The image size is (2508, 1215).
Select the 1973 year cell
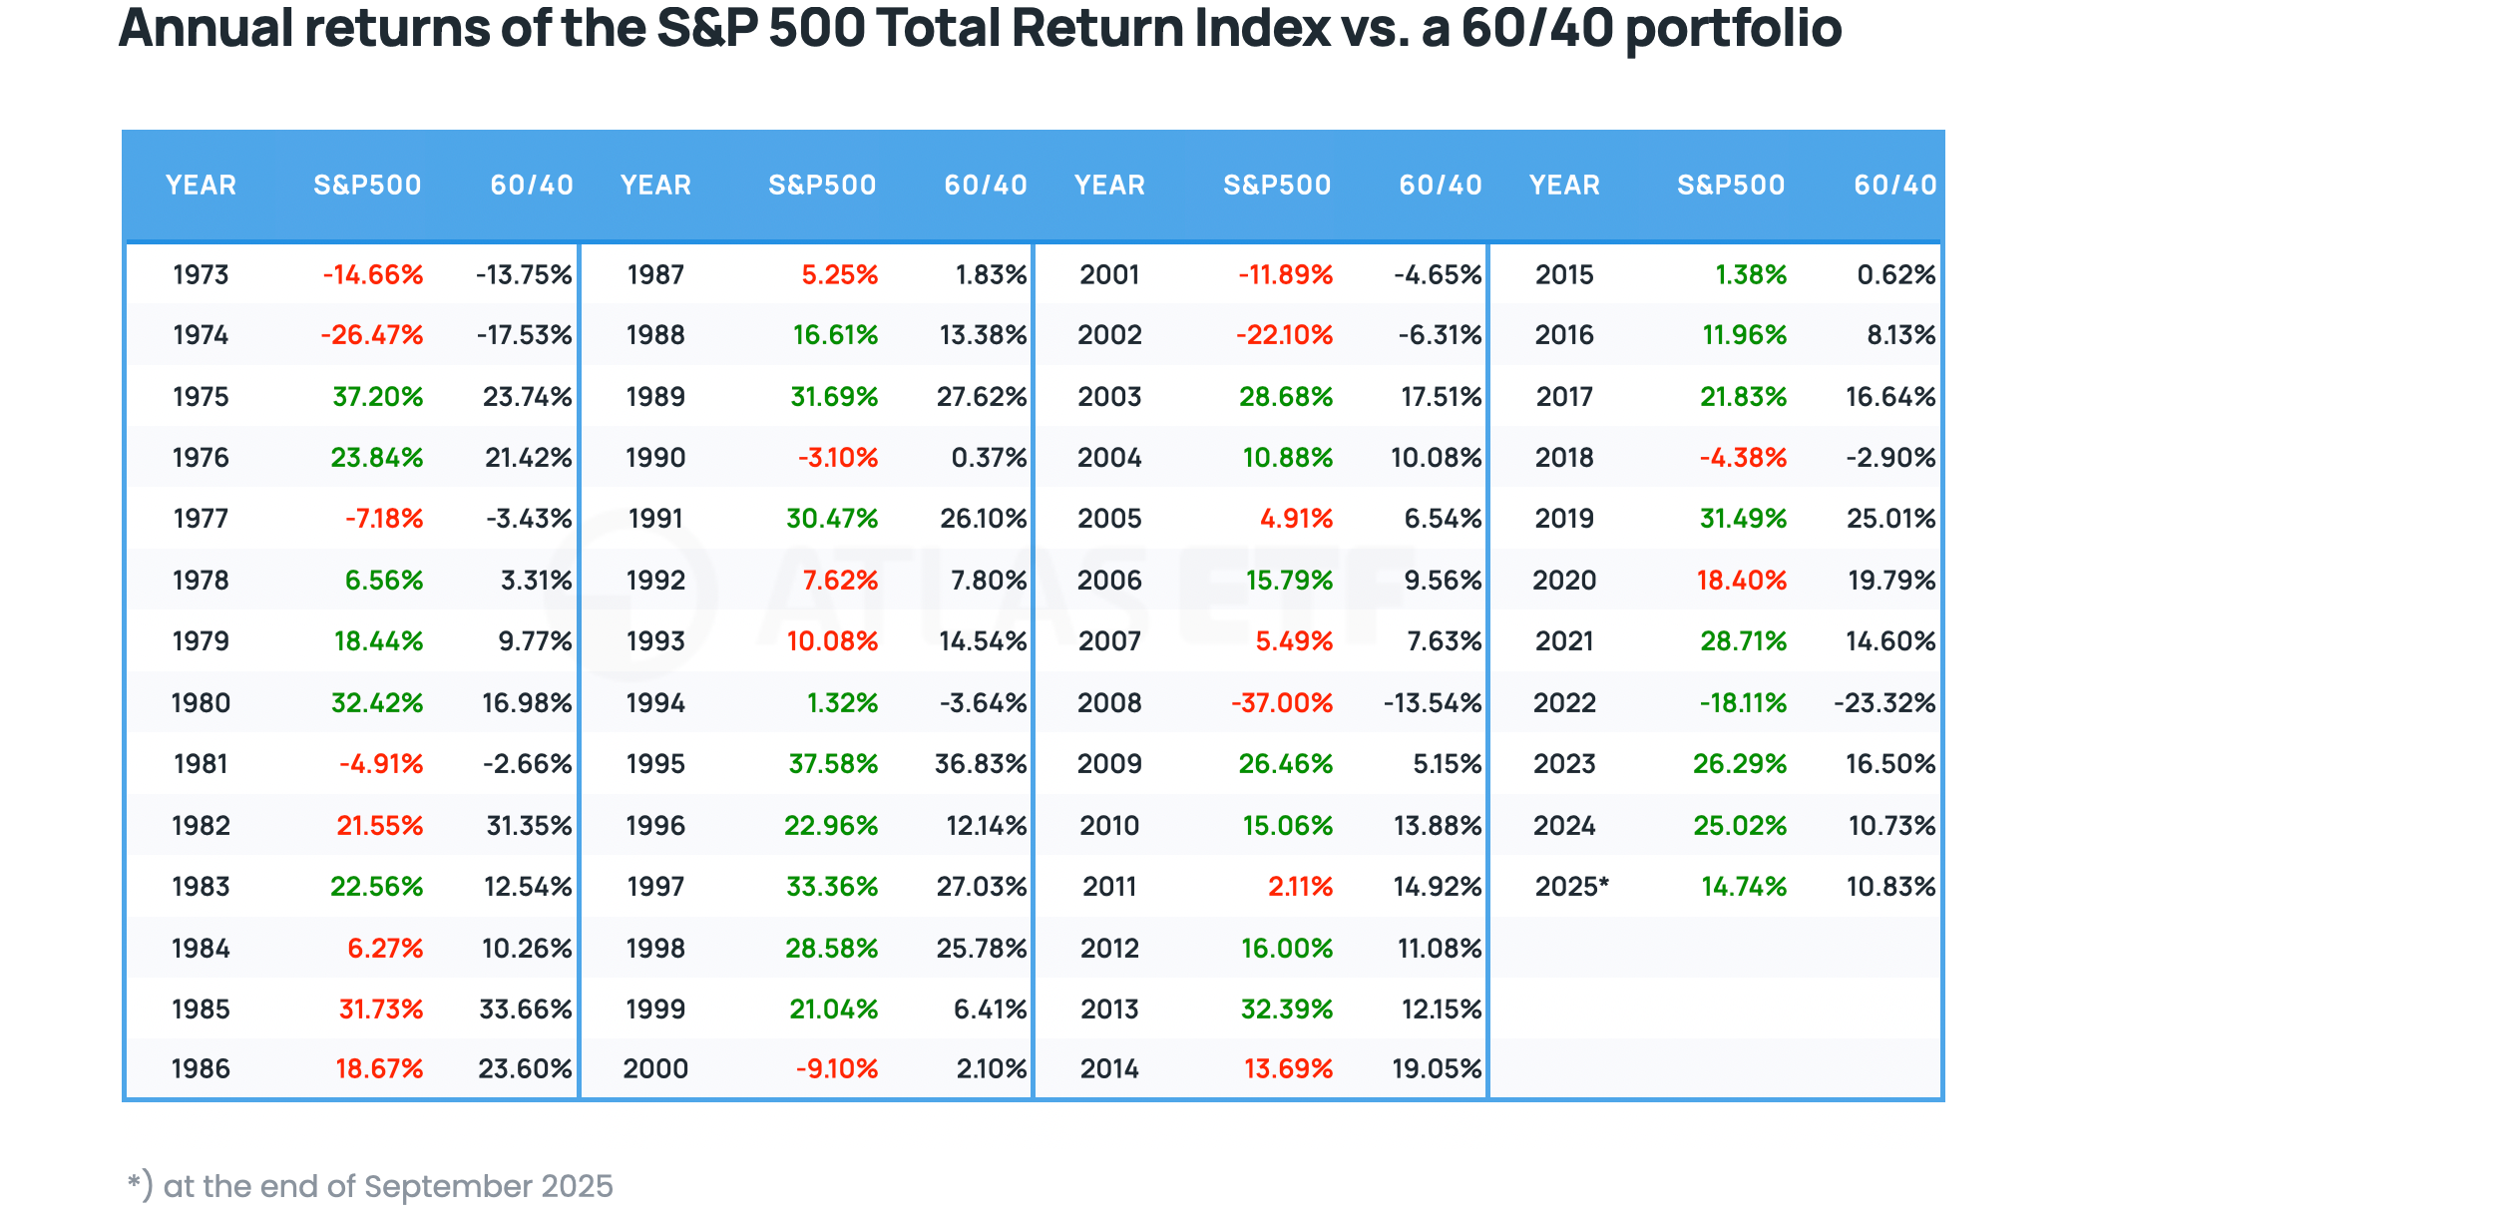(201, 275)
